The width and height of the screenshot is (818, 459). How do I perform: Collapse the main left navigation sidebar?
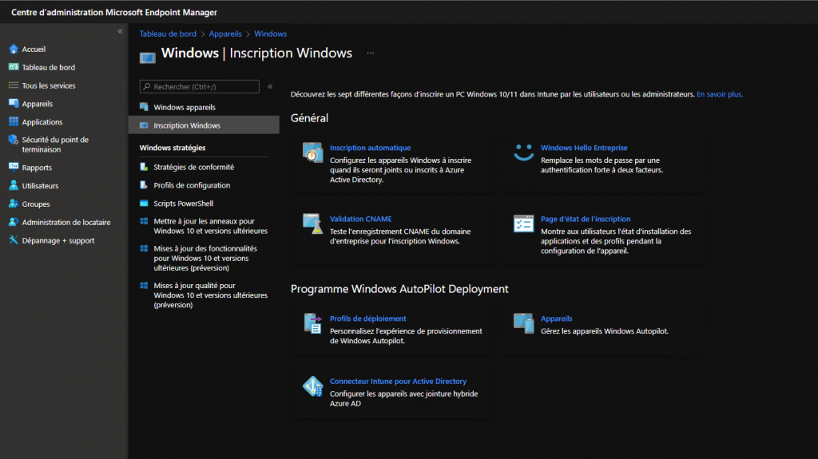[120, 31]
